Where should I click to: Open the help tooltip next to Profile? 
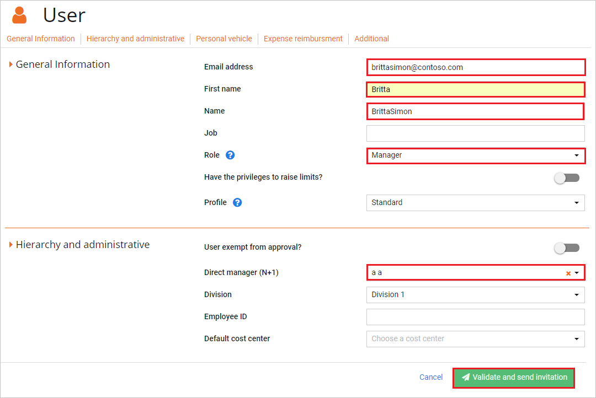(x=237, y=202)
